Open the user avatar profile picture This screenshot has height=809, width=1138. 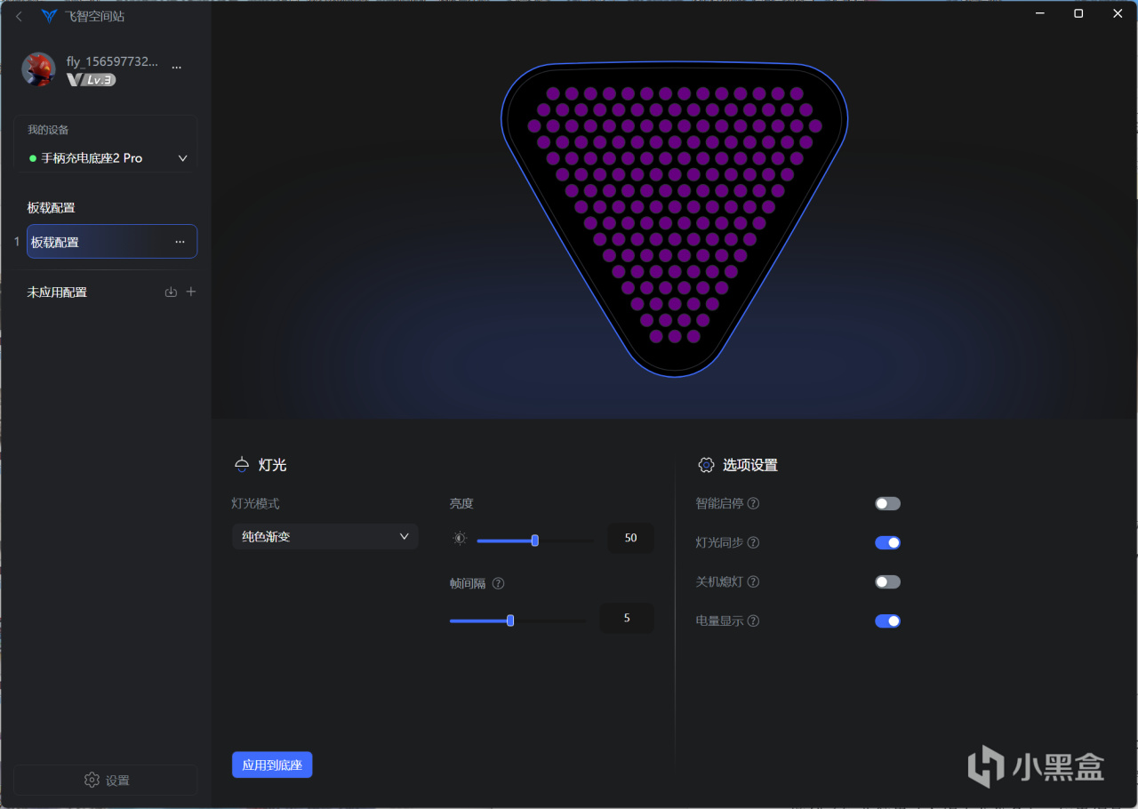39,69
